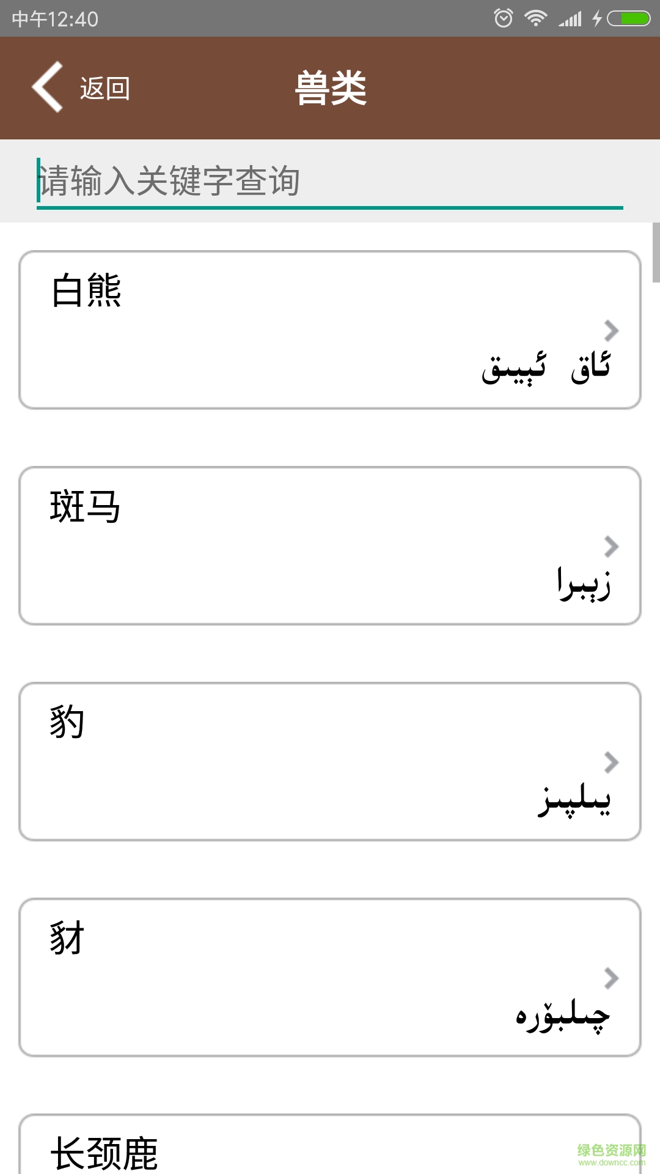Viewport: 660px width, 1174px height.
Task: Click the keyword search input field
Action: [x=330, y=182]
